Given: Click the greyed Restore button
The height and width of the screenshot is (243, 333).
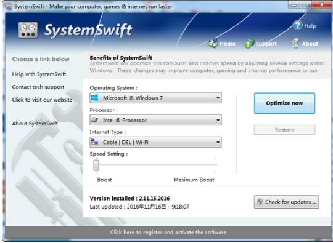Looking at the screenshot, I should point(284,130).
